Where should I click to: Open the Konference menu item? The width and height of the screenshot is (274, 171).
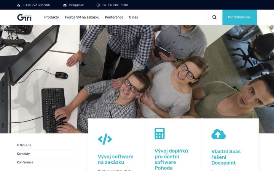[114, 17]
